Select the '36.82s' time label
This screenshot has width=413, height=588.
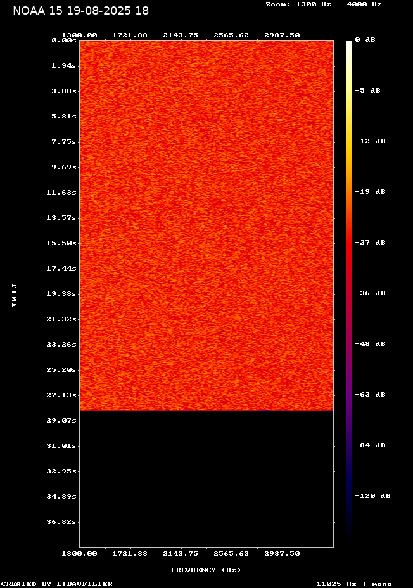(x=61, y=521)
